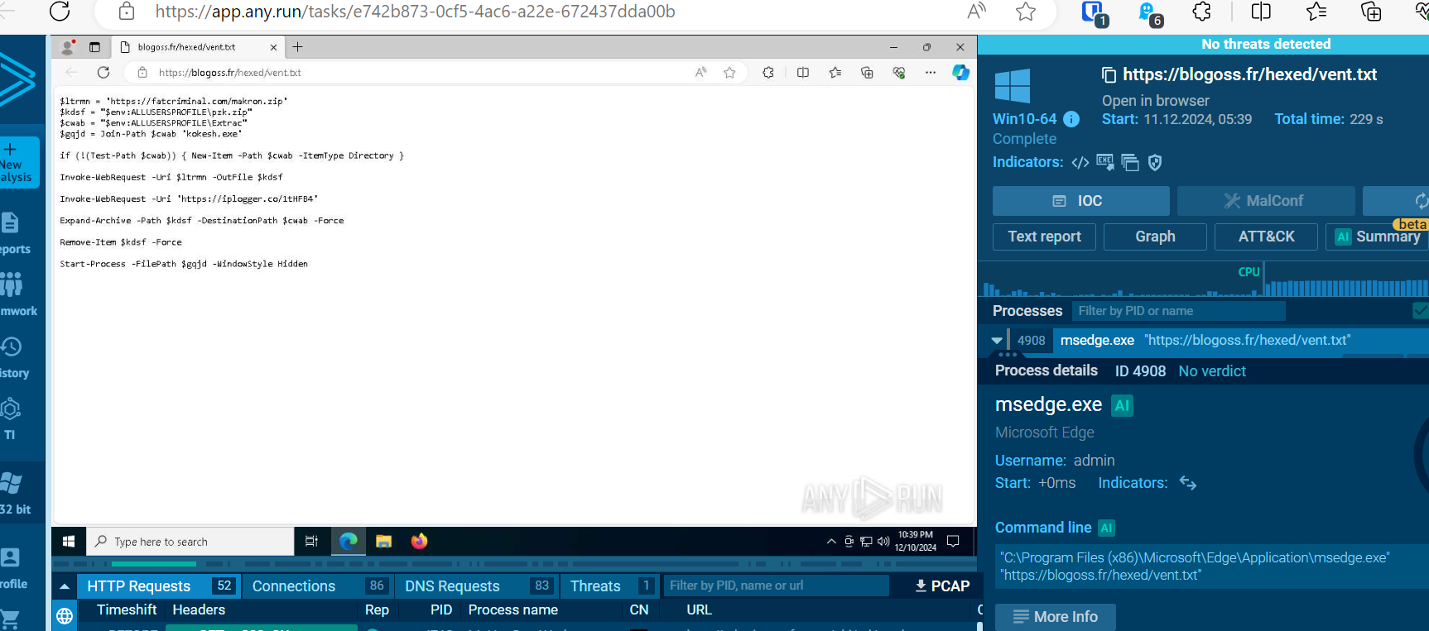
Task: Toggle outer browser split screen icon
Action: tap(1261, 12)
